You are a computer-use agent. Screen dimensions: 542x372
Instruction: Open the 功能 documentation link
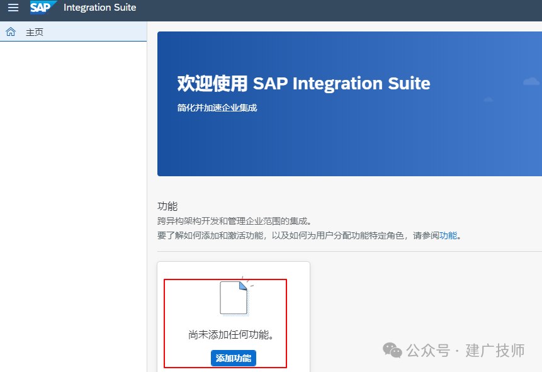coord(448,235)
